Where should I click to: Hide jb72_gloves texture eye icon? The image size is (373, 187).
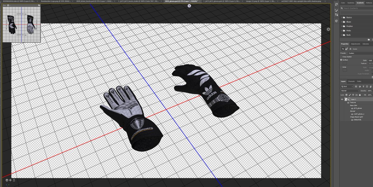(x=352, y=108)
